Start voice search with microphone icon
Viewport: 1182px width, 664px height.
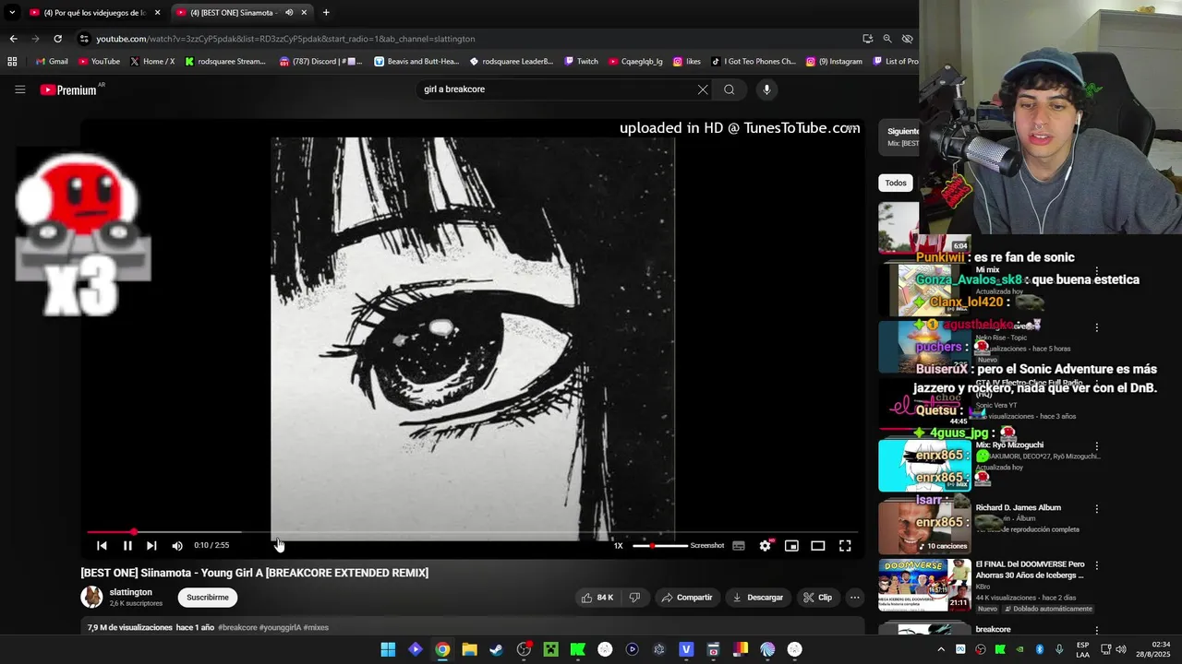tap(766, 89)
